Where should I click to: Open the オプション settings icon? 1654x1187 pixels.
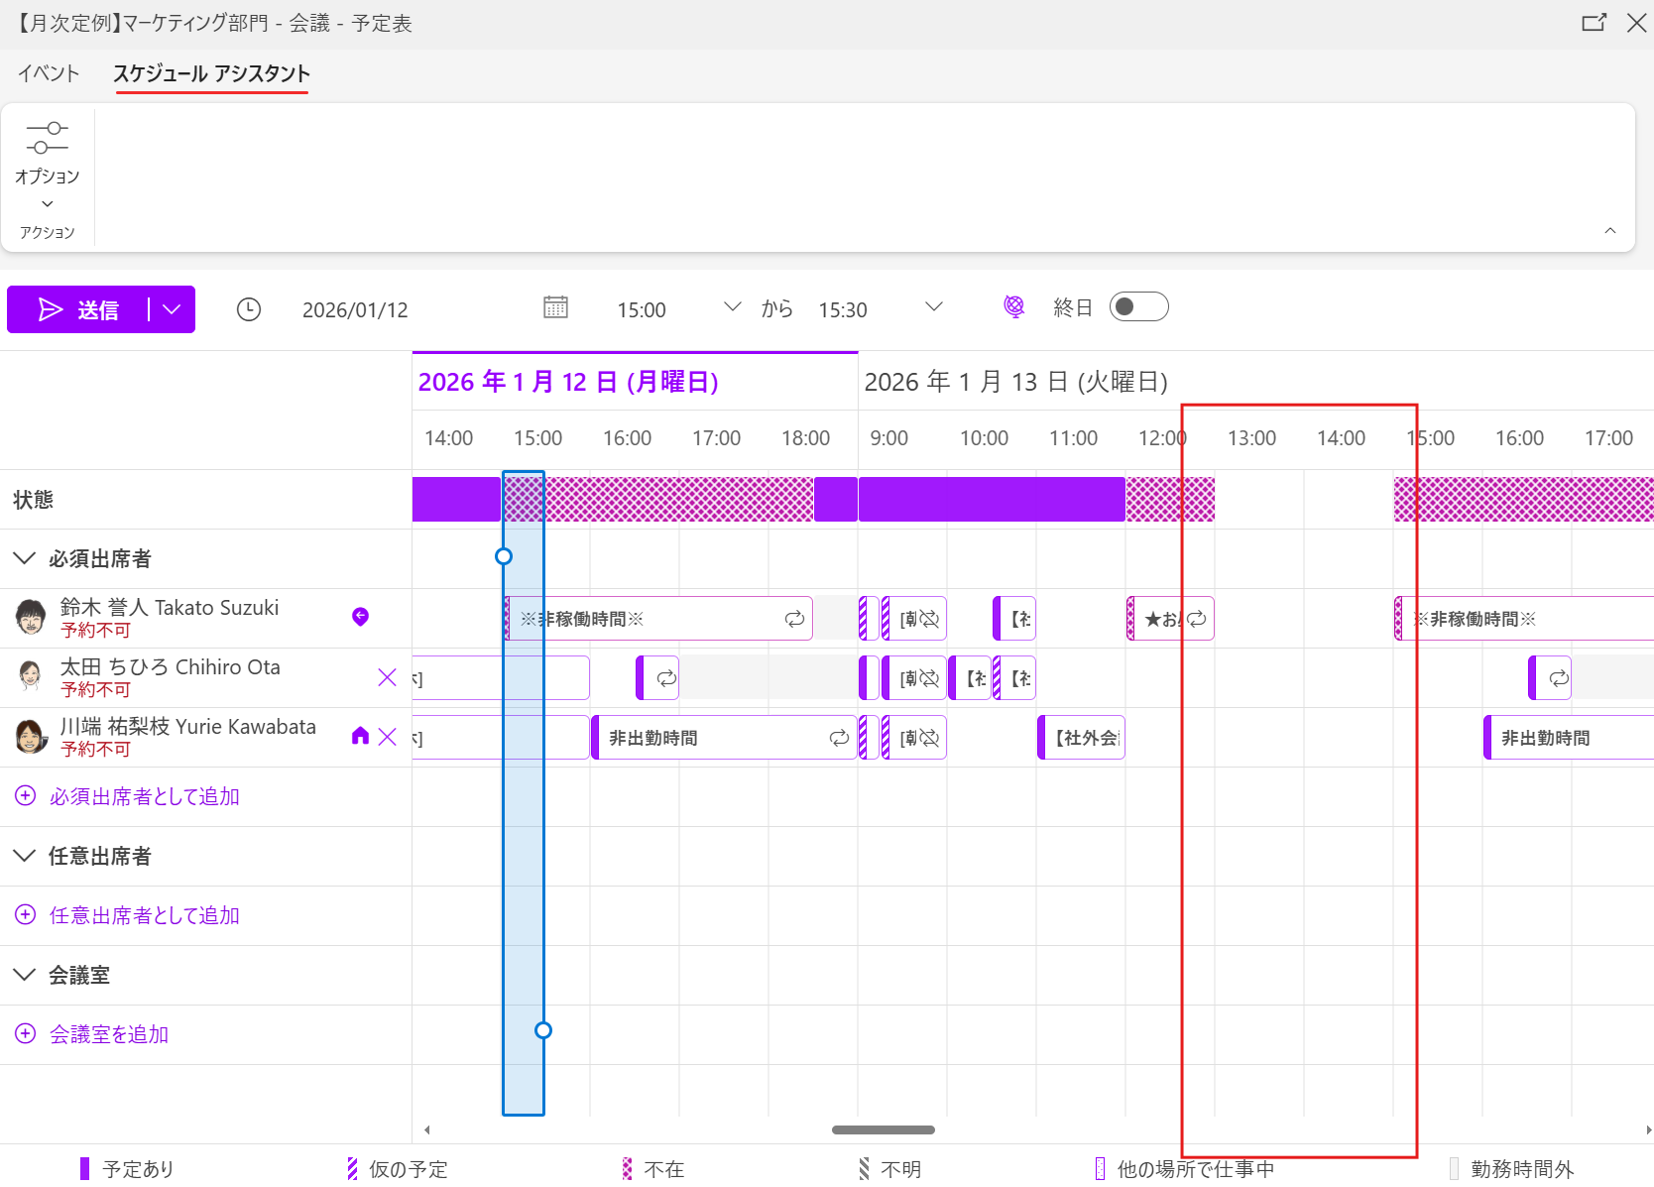click(47, 139)
